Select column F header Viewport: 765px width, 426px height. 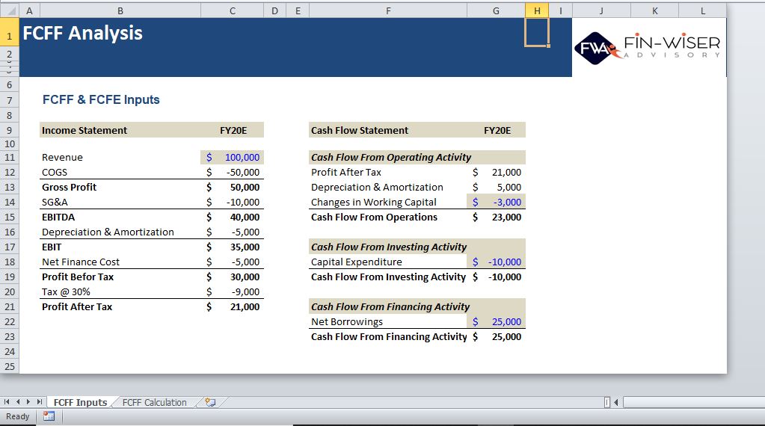pyautogui.click(x=388, y=10)
